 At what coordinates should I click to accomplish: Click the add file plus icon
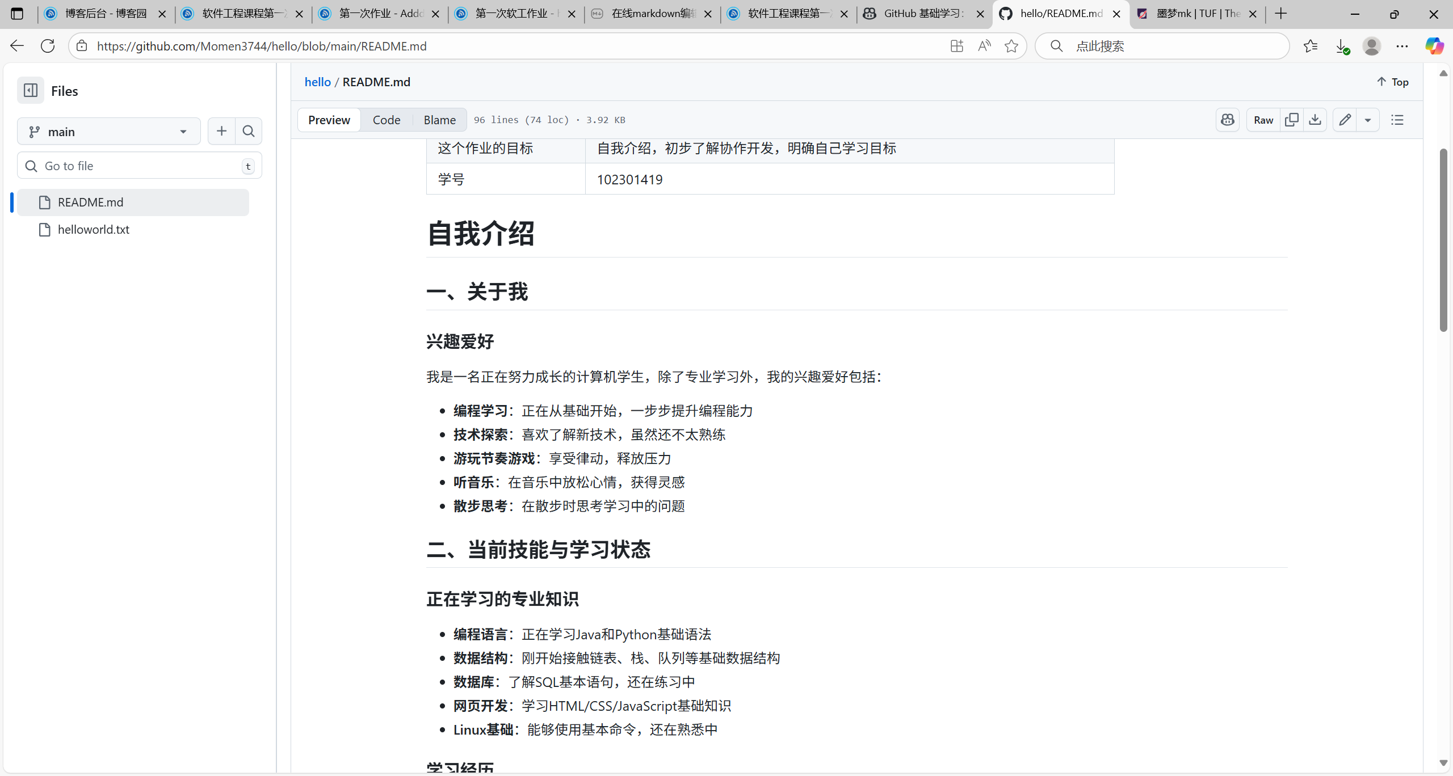pos(221,132)
